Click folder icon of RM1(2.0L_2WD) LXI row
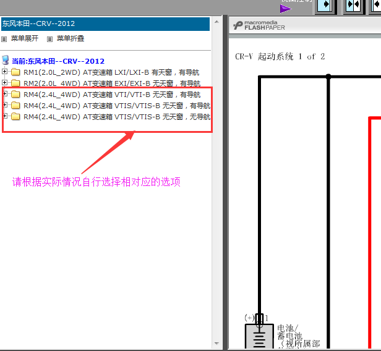Viewport: 381px width, 351px height. [x=15, y=72]
